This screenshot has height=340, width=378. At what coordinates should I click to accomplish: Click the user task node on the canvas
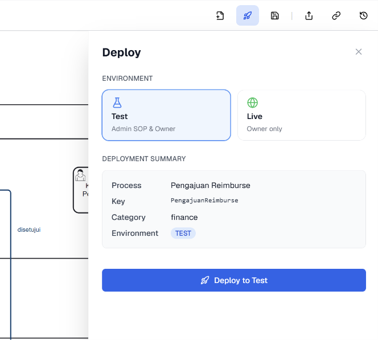point(81,190)
